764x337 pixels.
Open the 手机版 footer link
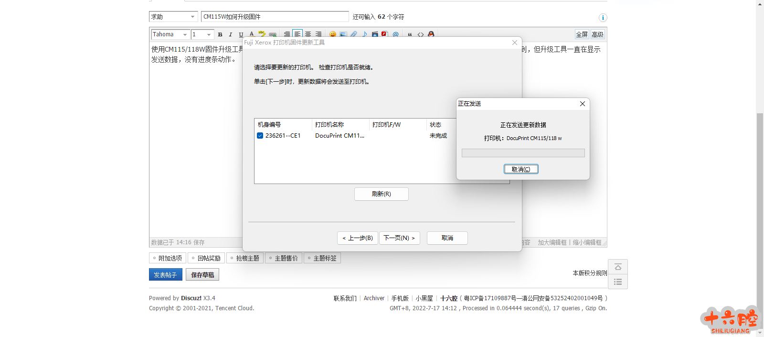point(400,298)
